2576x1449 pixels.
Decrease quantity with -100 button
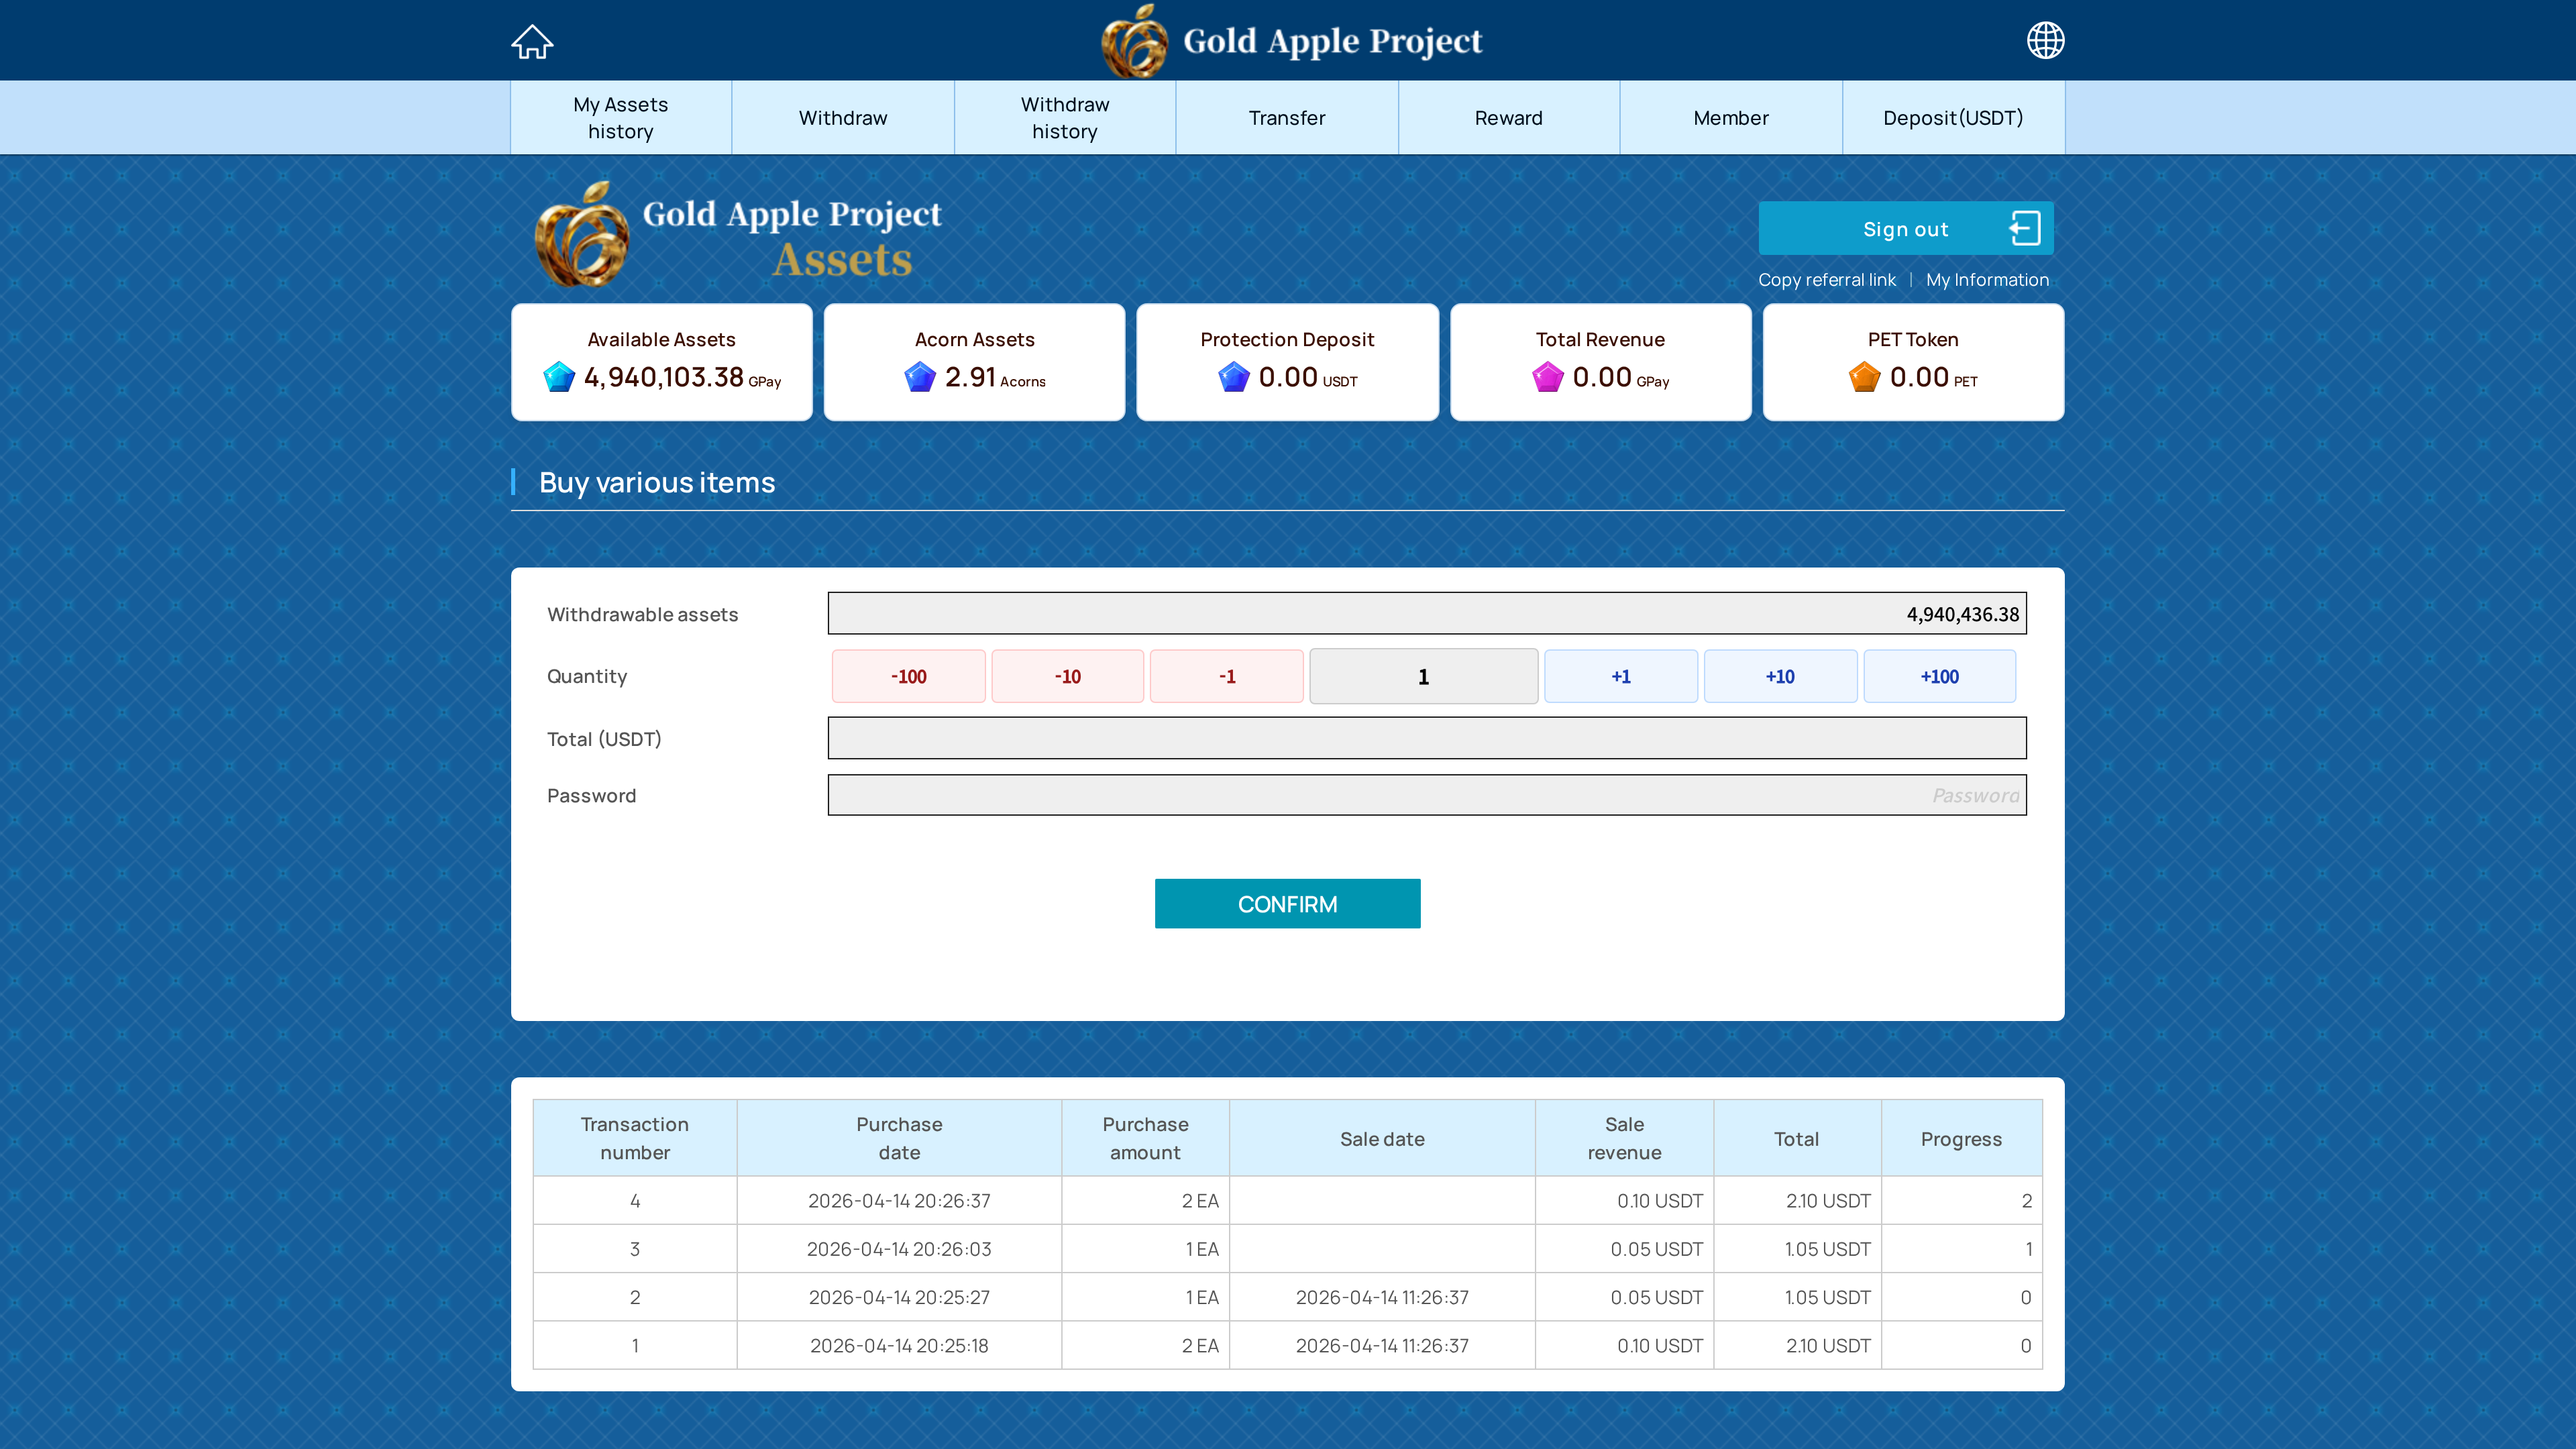[908, 677]
